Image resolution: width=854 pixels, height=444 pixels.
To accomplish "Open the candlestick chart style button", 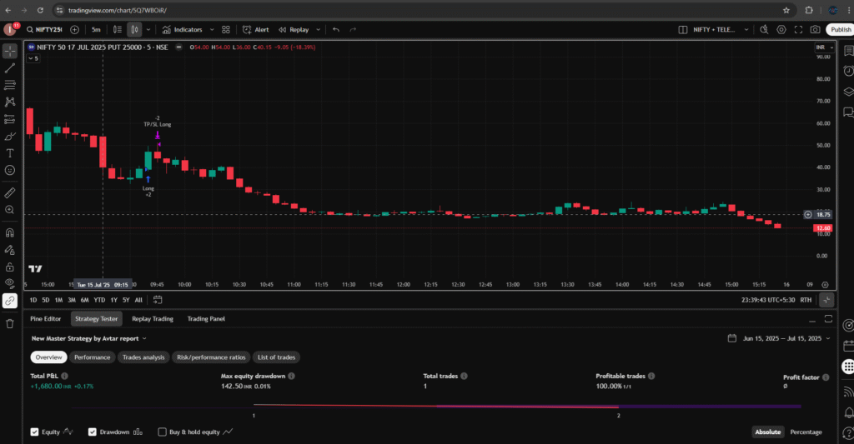I will pos(134,29).
